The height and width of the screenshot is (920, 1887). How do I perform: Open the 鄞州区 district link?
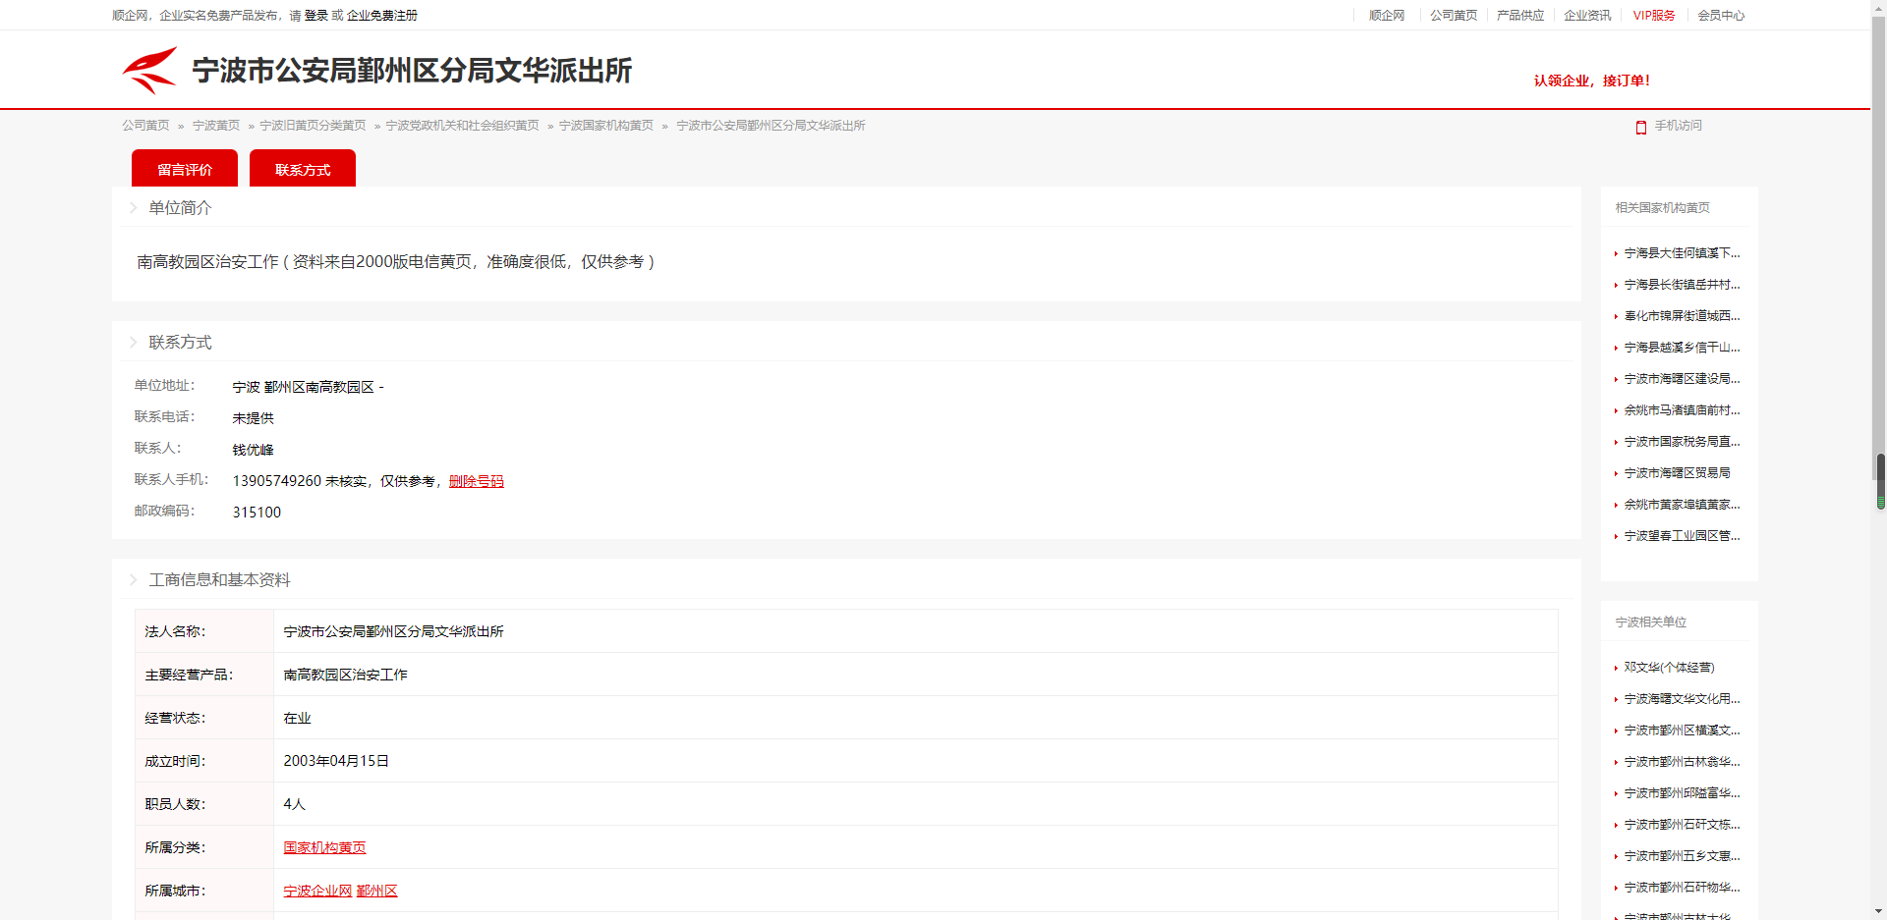click(377, 891)
